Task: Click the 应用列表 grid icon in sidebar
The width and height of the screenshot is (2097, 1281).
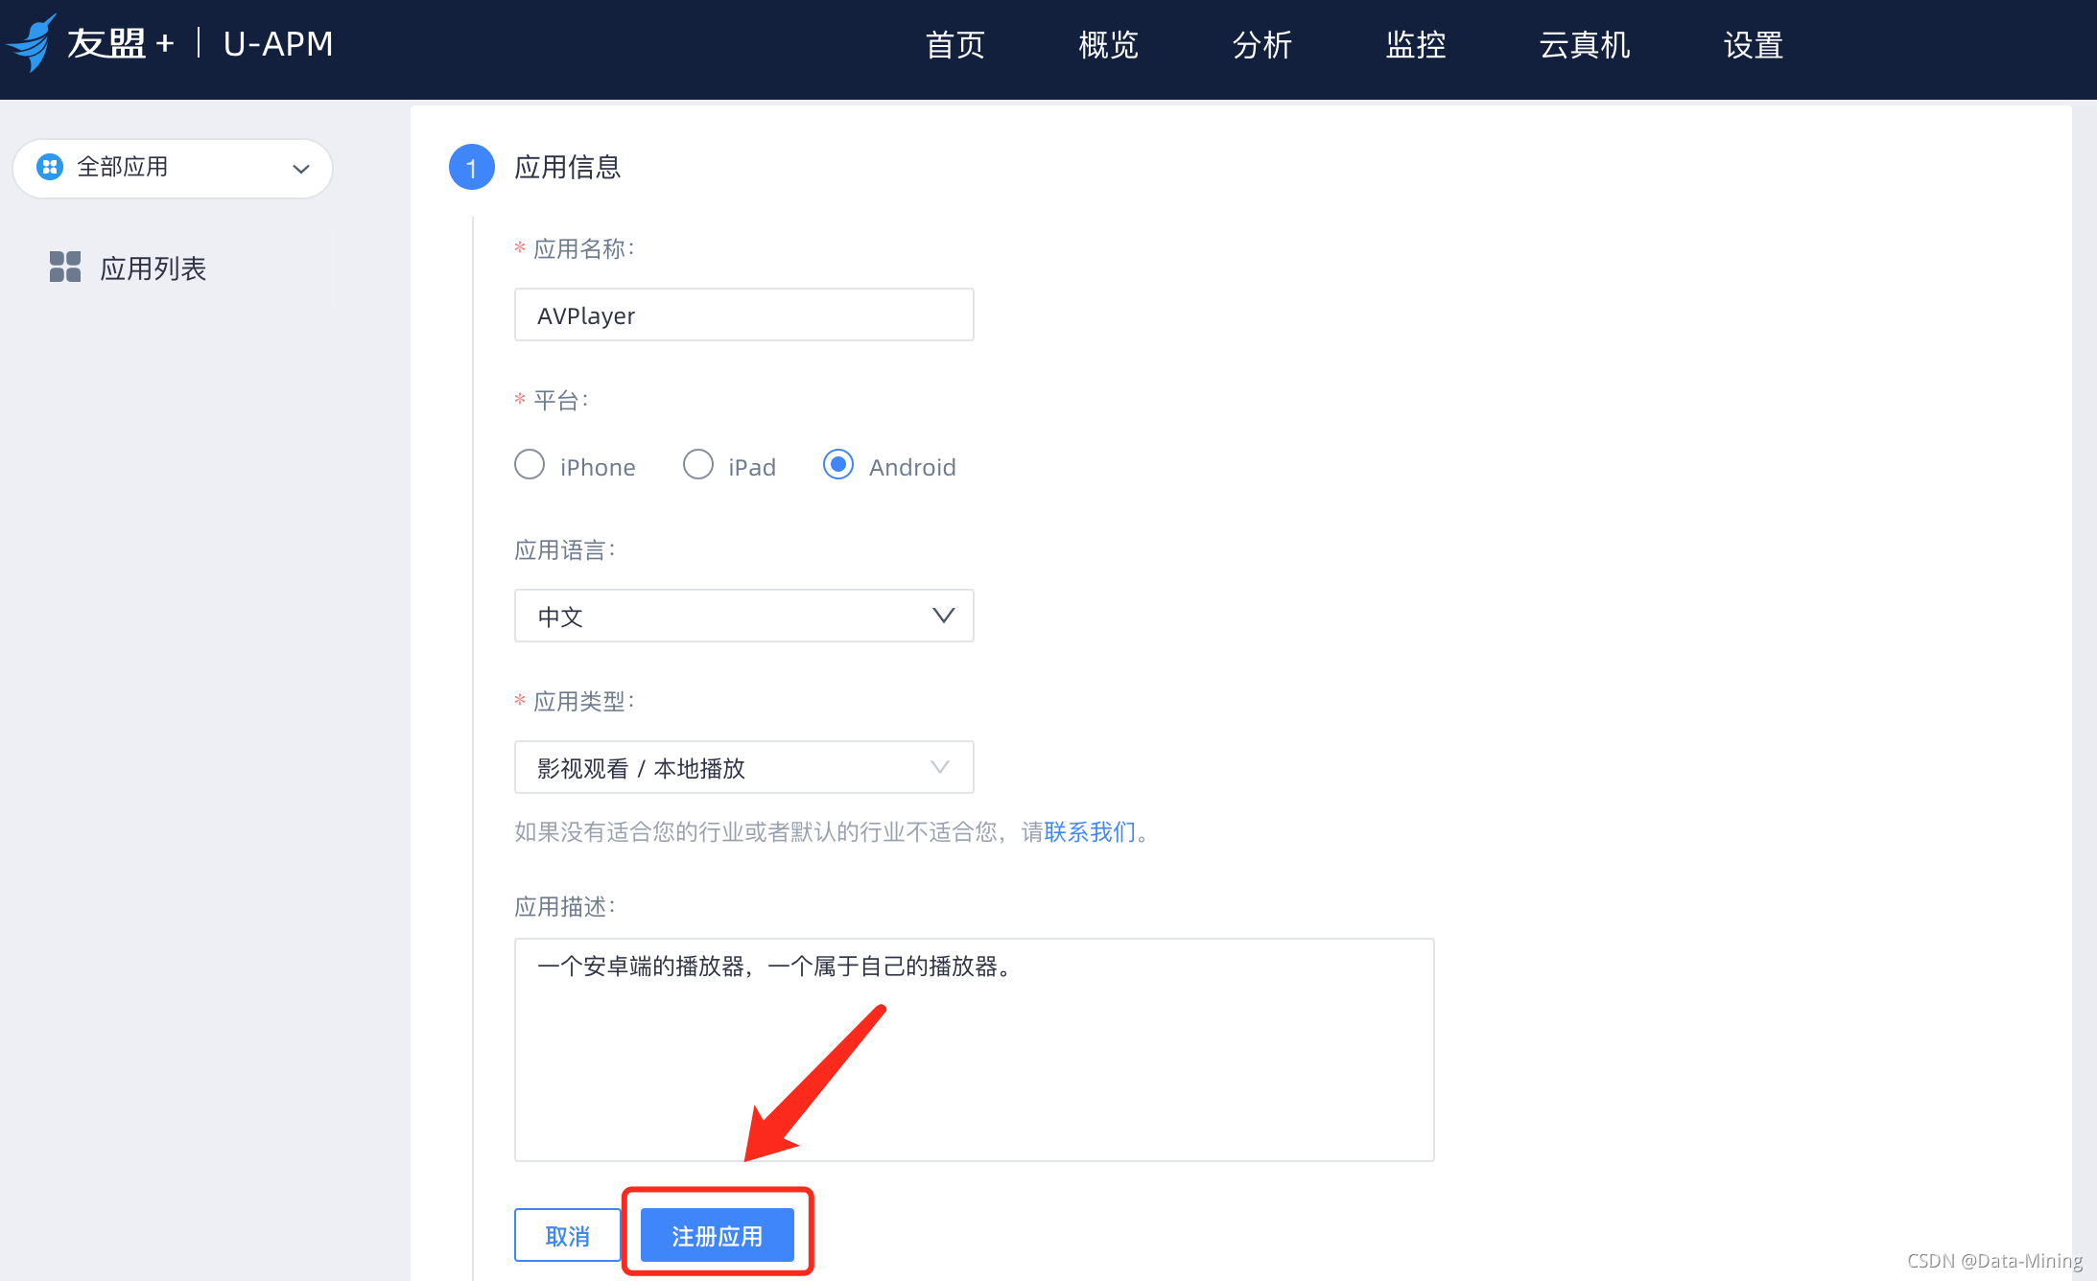Action: point(65,267)
